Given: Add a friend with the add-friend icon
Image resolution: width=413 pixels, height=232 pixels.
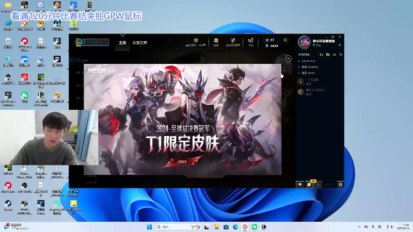Looking at the screenshot, I should point(321,55).
